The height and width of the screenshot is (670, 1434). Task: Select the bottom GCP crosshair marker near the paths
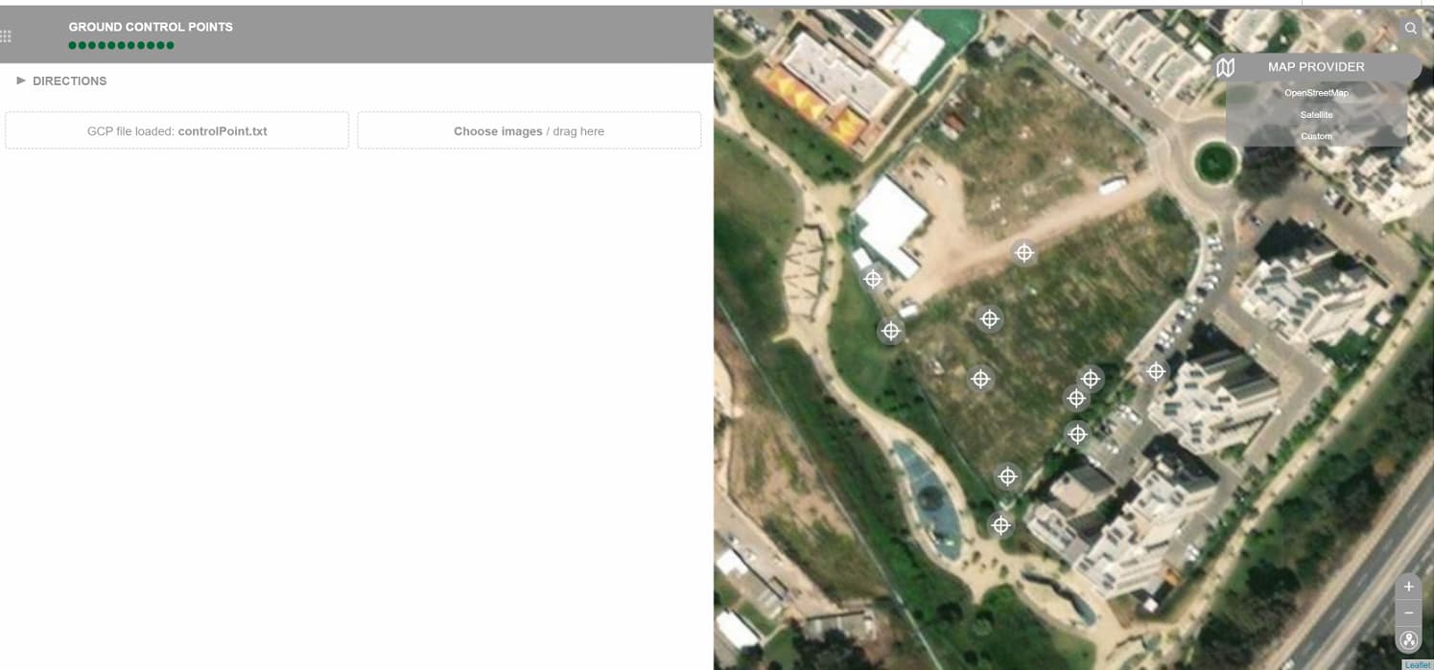pos(1000,524)
